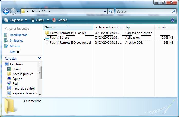Go back with the blue Back arrow
The height and width of the screenshot is (117, 179).
click(6, 11)
